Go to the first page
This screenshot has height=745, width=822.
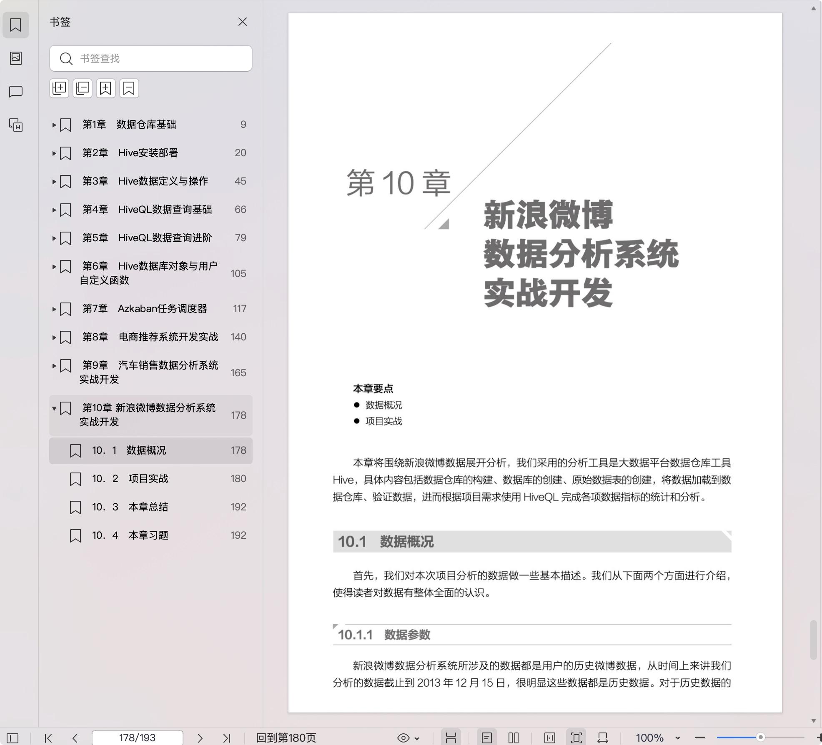click(48, 738)
